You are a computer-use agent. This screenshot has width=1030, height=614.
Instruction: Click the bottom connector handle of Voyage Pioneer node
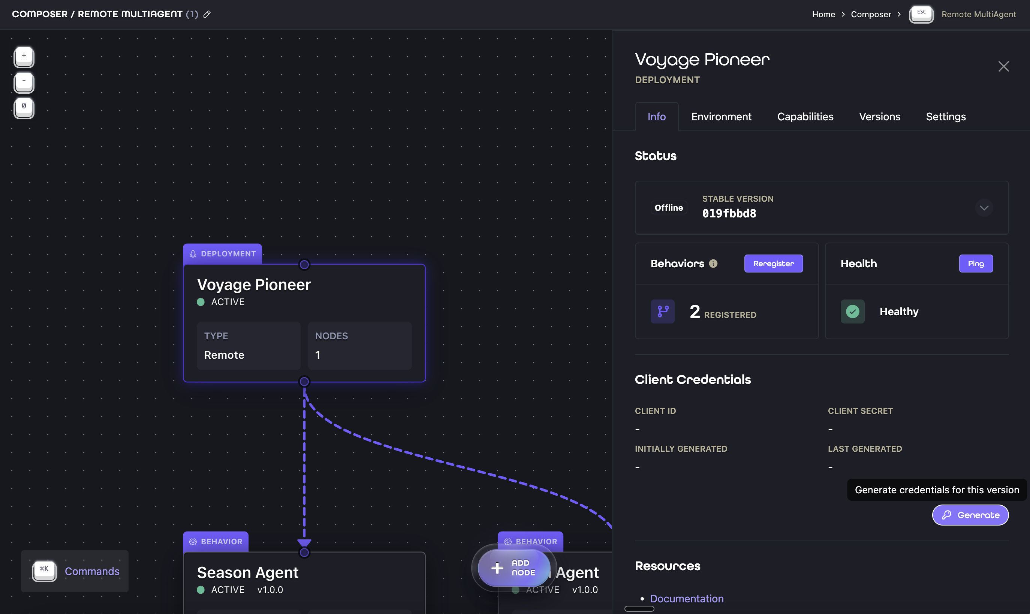tap(304, 382)
